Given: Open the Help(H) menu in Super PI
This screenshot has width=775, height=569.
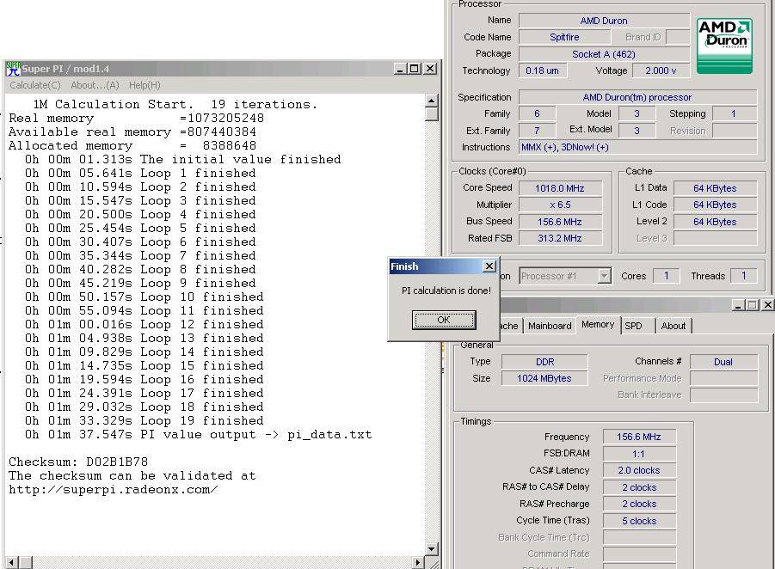Looking at the screenshot, I should (145, 85).
